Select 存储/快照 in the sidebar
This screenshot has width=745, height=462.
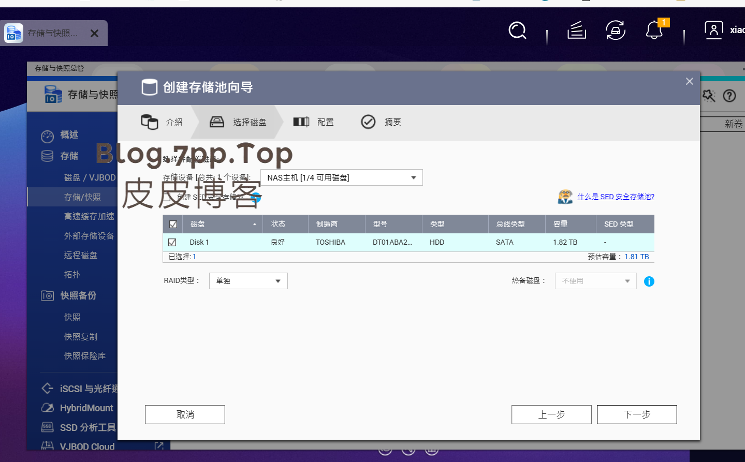[82, 197]
